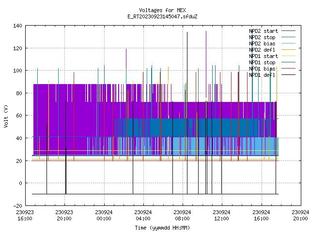The image size is (310, 232).
Task: Click the 230924 16:00 x-axis tick label
Action: (262, 216)
